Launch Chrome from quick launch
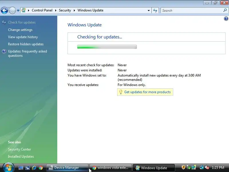Screen dimensions: 229x172 [x=41, y=168]
